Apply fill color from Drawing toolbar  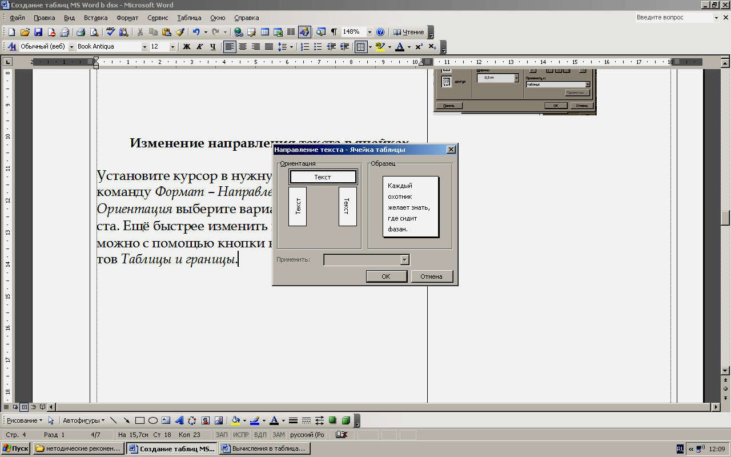pyautogui.click(x=235, y=420)
